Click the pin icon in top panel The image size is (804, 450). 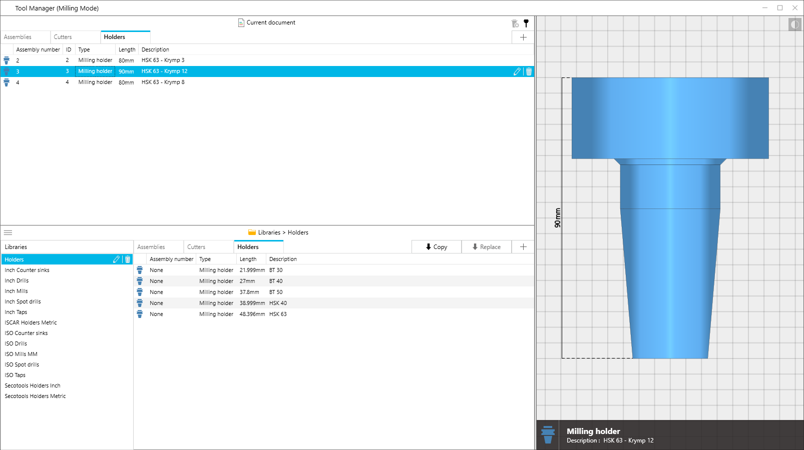click(526, 23)
